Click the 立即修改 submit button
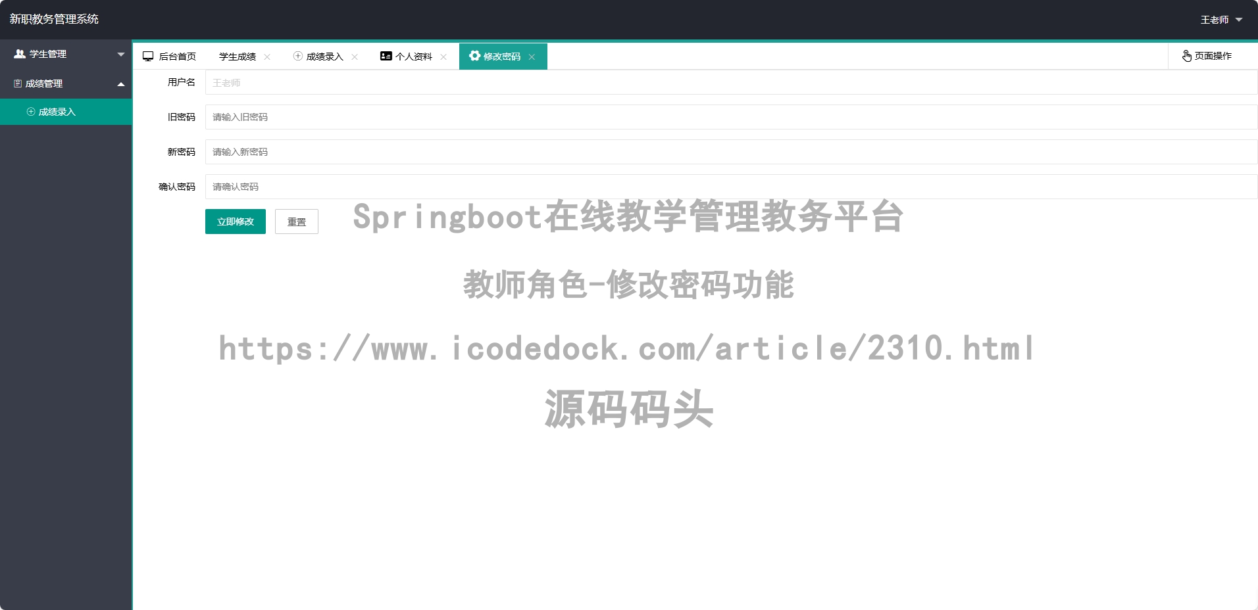Image resolution: width=1258 pixels, height=610 pixels. (236, 222)
